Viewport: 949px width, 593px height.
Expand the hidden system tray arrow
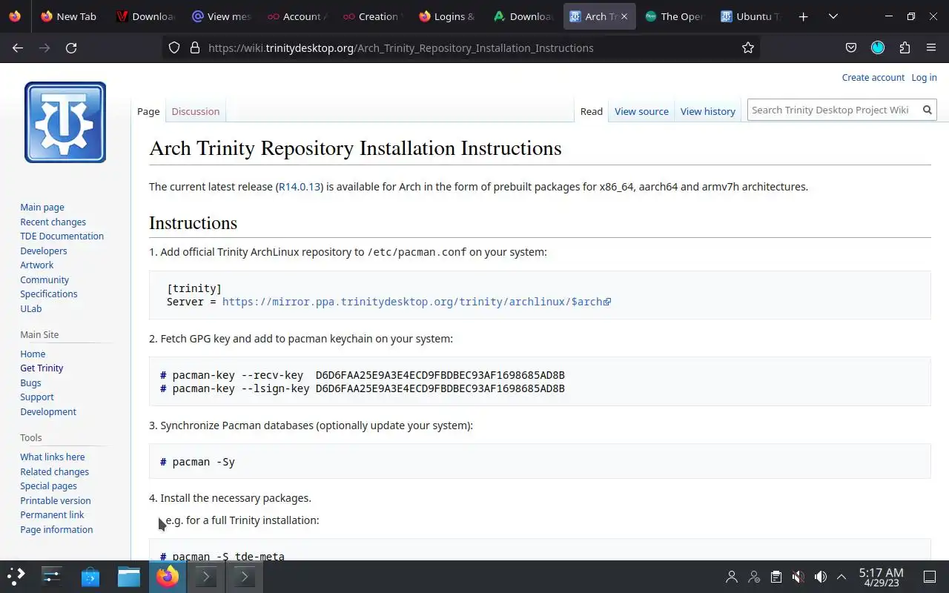coord(841,576)
